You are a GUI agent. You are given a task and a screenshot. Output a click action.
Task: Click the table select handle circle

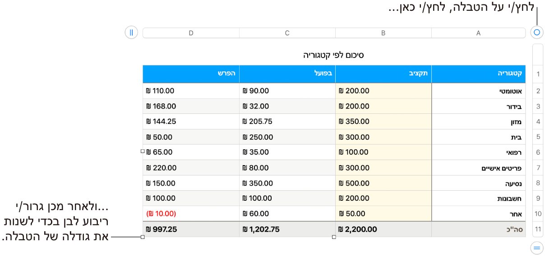(537, 32)
